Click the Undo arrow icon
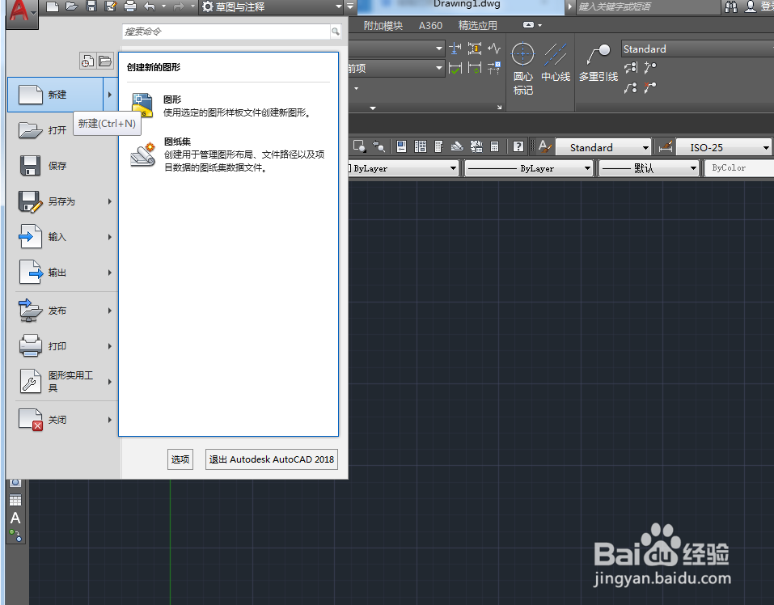 (149, 6)
